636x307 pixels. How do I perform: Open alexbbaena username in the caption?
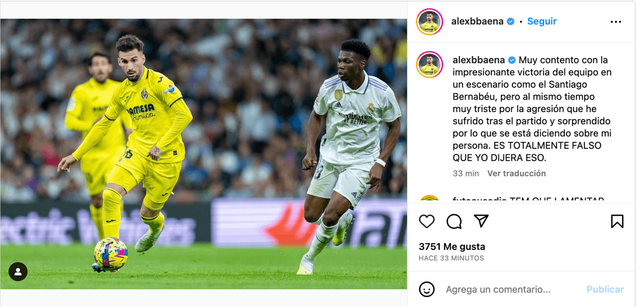(479, 60)
